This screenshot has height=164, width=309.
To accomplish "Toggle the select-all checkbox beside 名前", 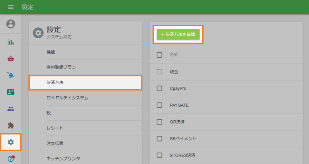I will (x=159, y=55).
